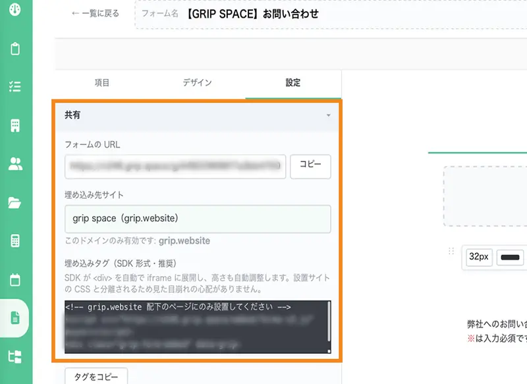Viewport: 527px width, 384px height.
Task: Click the dashed placeholder box in preview
Action: pos(485,196)
